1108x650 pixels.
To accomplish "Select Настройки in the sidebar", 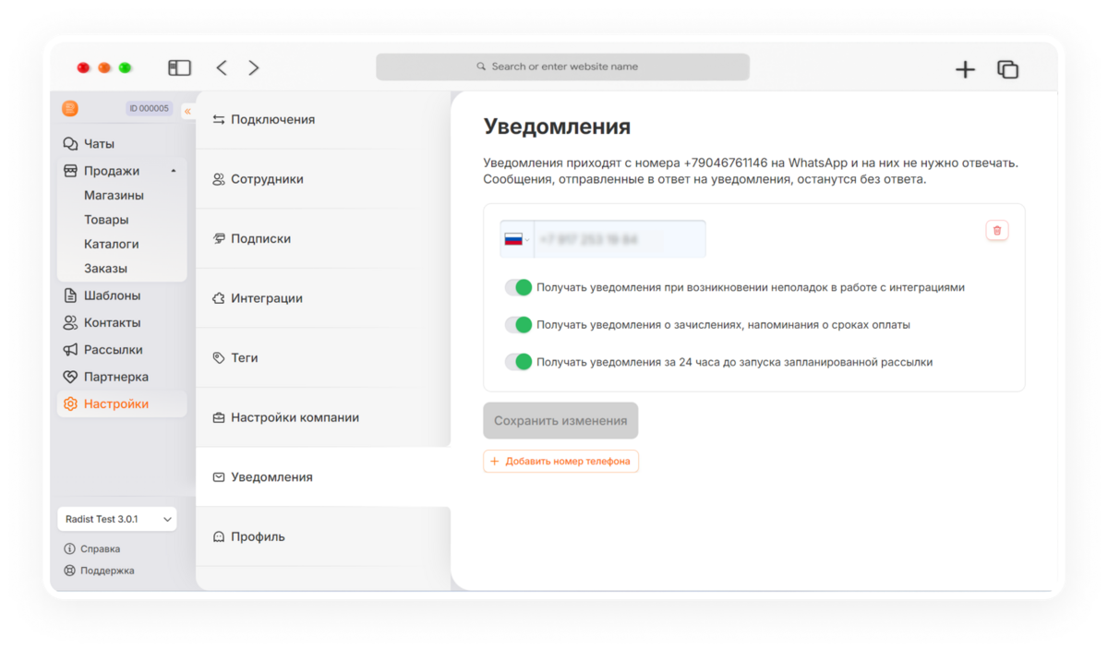I will point(122,403).
